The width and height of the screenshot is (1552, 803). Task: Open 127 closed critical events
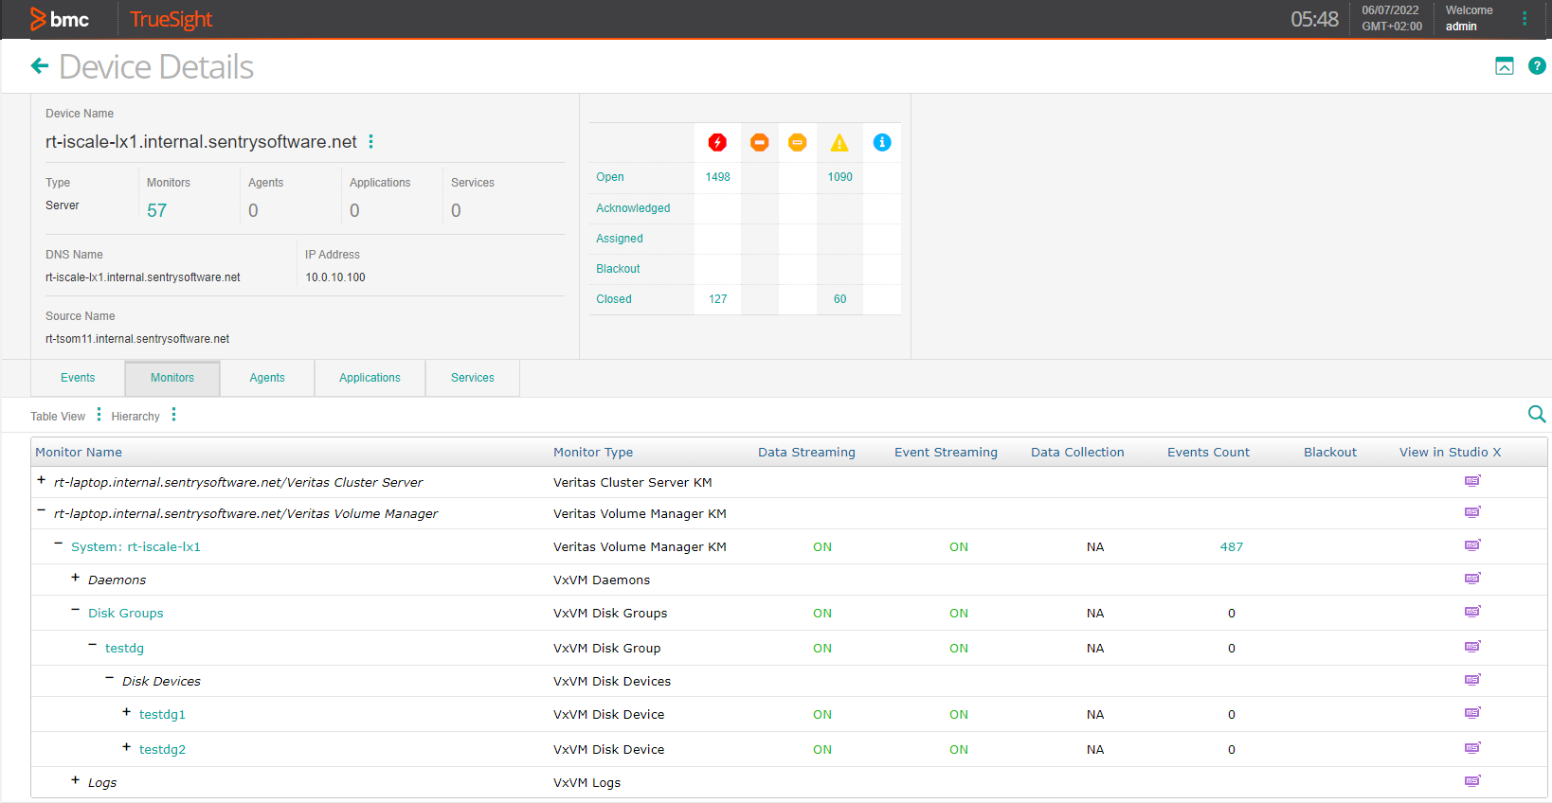(718, 299)
